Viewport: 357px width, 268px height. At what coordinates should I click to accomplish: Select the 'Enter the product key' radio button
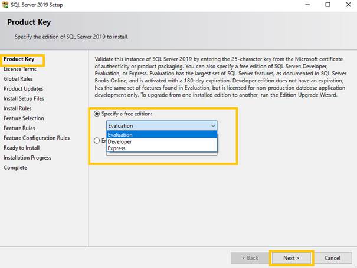point(97,140)
